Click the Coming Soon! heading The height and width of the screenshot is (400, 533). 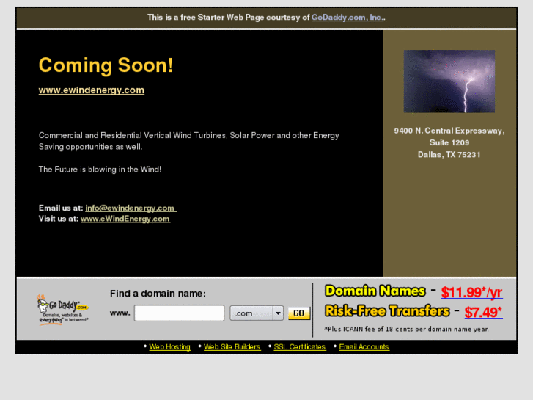click(106, 65)
